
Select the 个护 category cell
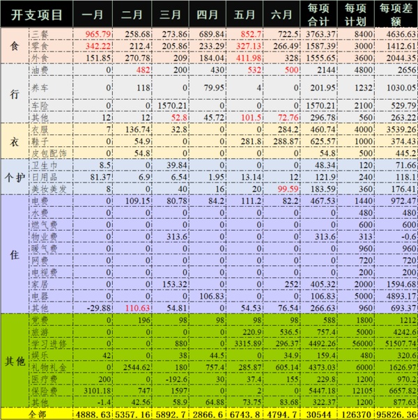15,177
